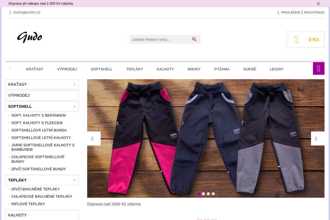Expand the KRAŤASY sidebar category
Viewport: 330px width, 220px height.
[74, 84]
